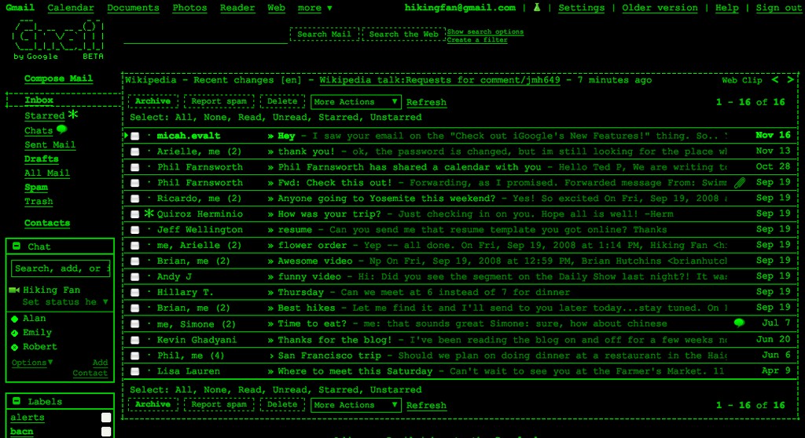Open the bottom More Actions dropdown
This screenshot has height=438, width=805.
click(356, 405)
